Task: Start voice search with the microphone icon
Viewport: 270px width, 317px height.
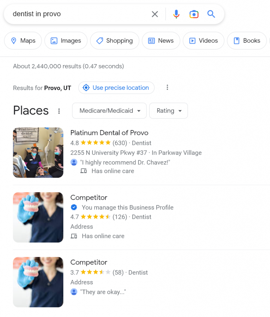Action: click(176, 14)
